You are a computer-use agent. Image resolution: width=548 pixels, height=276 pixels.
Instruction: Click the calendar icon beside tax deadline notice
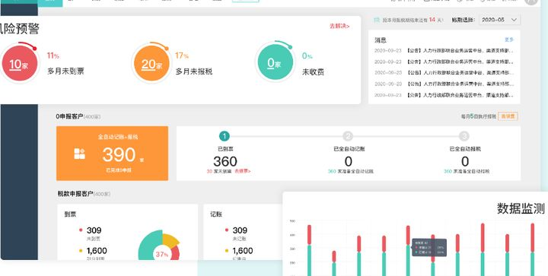[x=377, y=20]
